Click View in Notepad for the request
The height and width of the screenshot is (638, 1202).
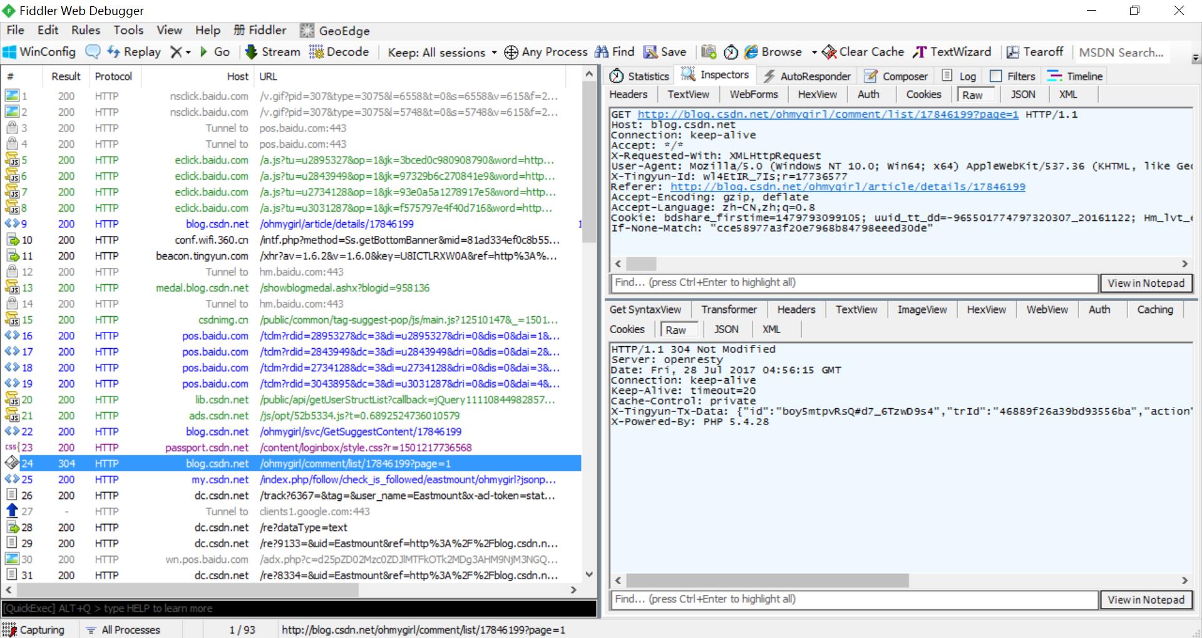tap(1146, 283)
